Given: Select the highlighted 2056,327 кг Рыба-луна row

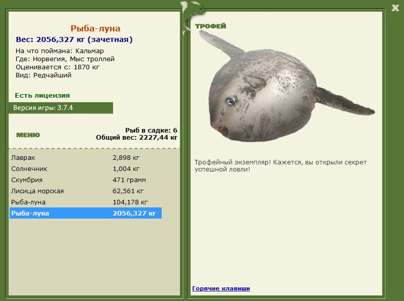Looking at the screenshot, I should tap(86, 213).
